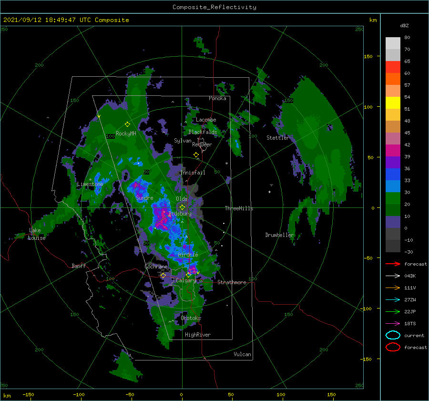Click the dBZ legend heading

tap(404, 25)
